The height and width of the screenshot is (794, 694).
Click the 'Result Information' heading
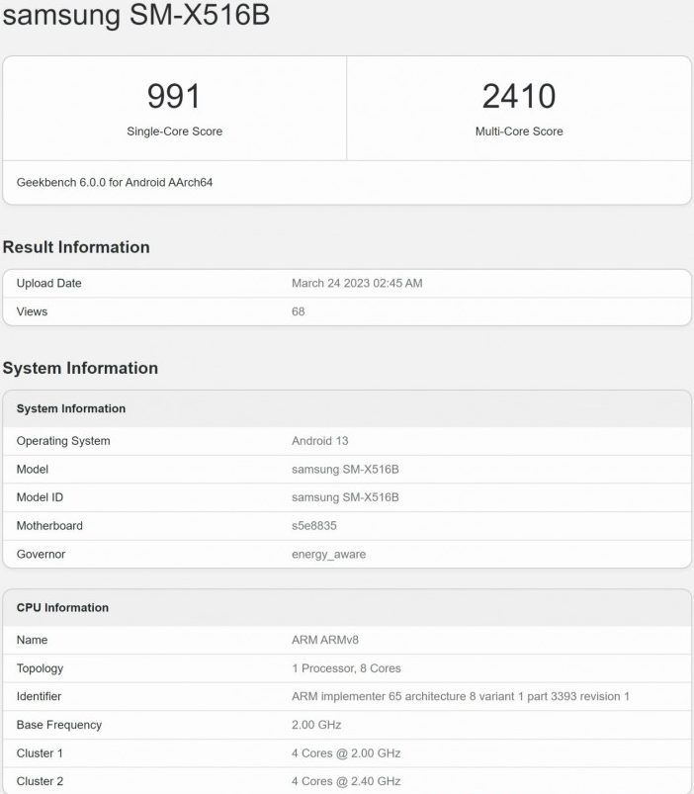click(76, 247)
